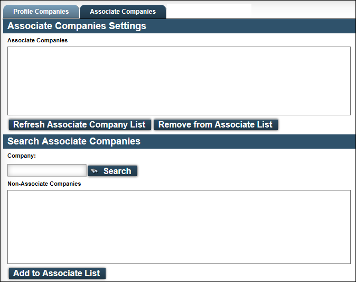356x282 pixels.
Task: Click the 'Company:' field label
Action: (22, 156)
